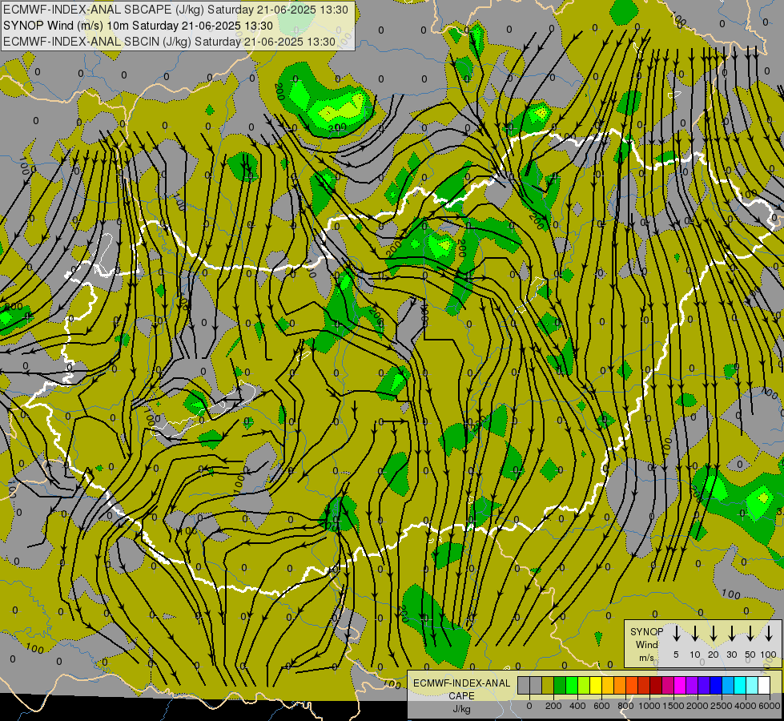The width and height of the screenshot is (784, 721).
Task: Pick the pure blue swatch in the CAPE colorbar
Action: coord(716,686)
